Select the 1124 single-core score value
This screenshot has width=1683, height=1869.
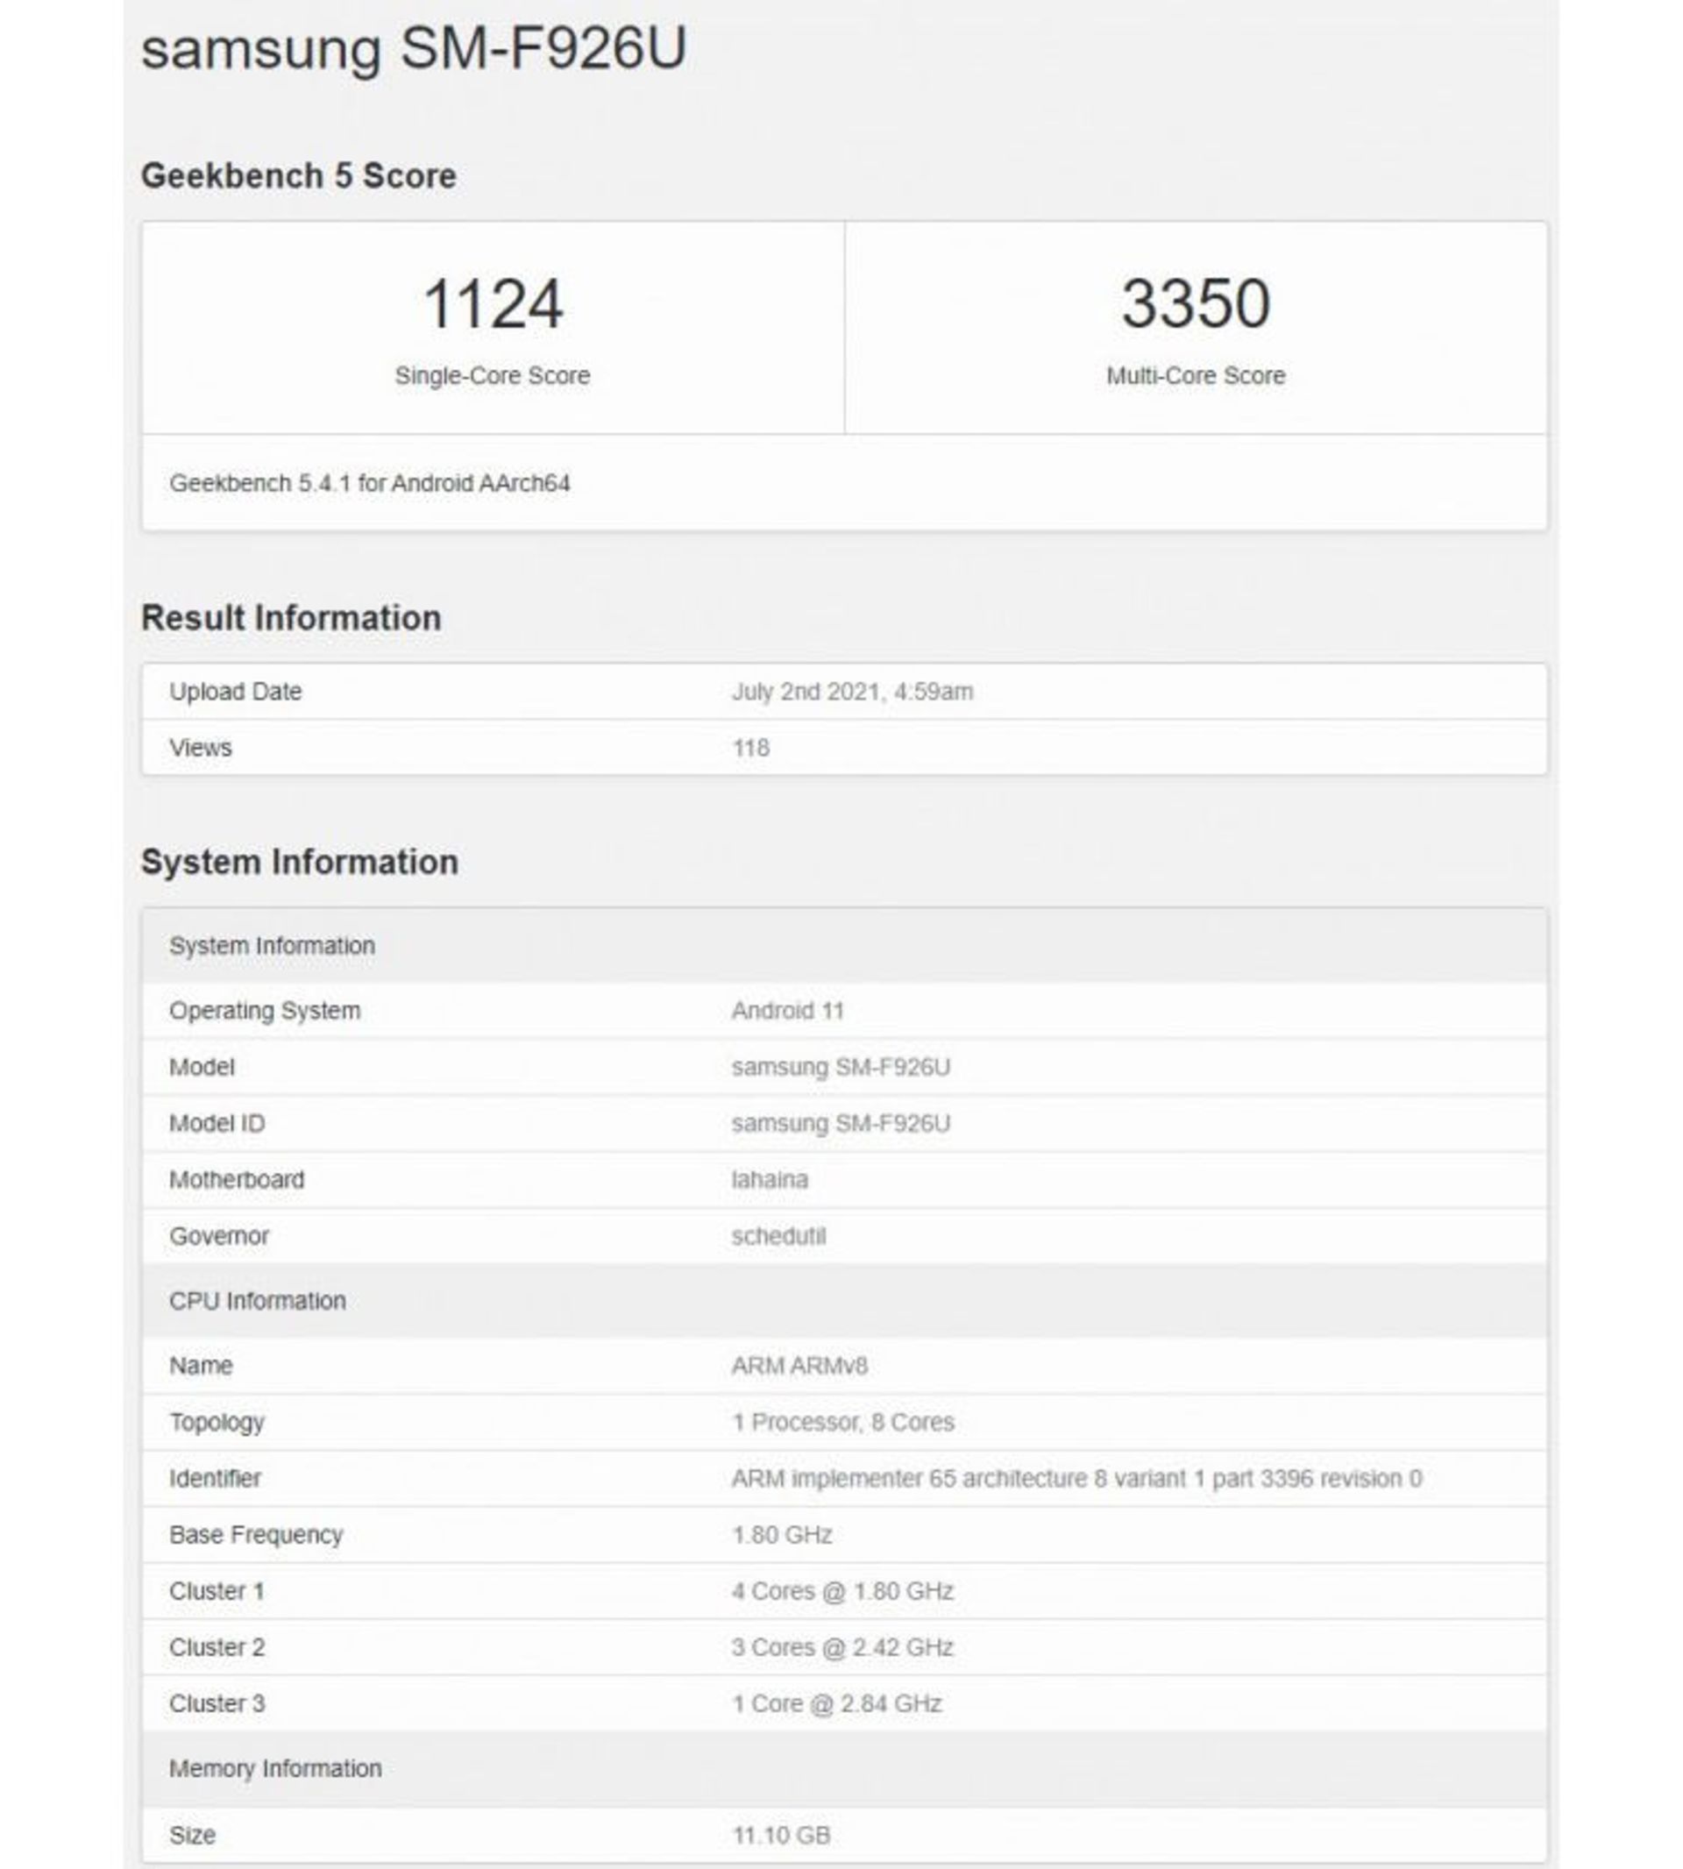[492, 303]
